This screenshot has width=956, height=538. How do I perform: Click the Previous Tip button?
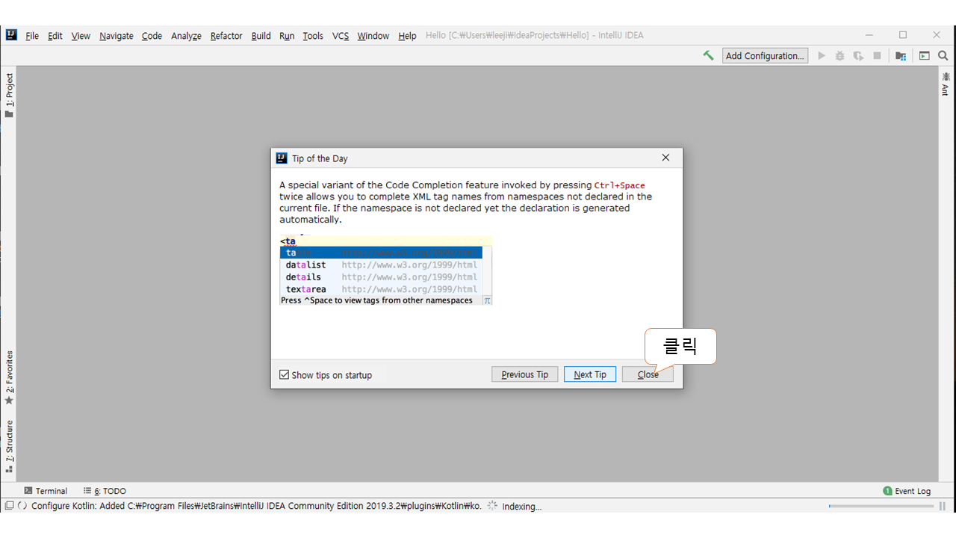[x=524, y=374]
